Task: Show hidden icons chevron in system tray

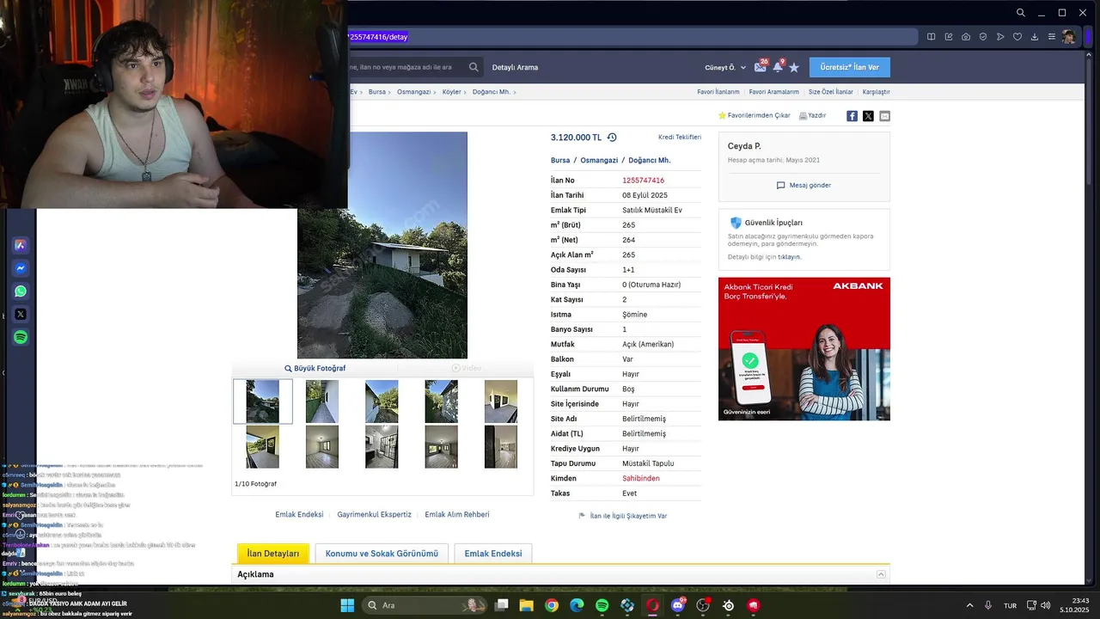Action: coord(970,605)
